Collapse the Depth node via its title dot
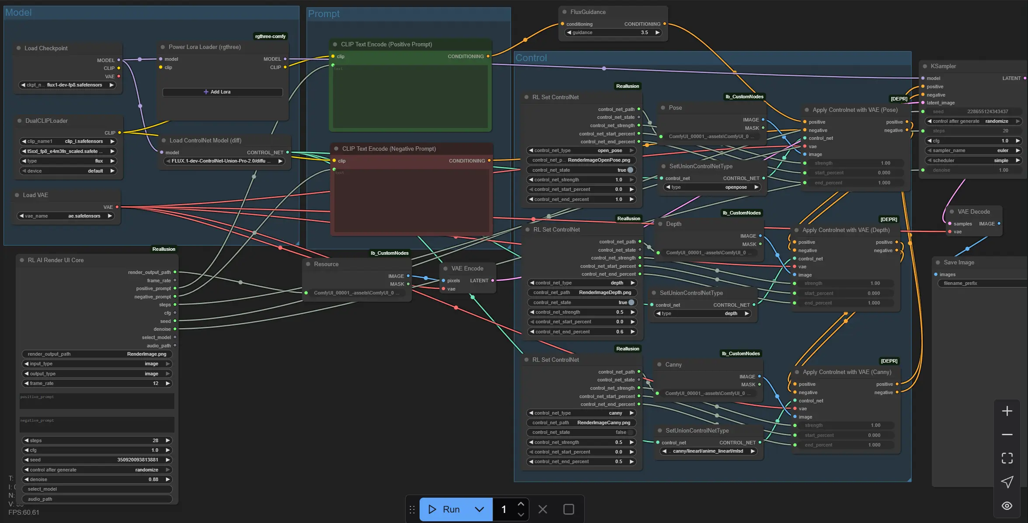The width and height of the screenshot is (1028, 523). click(660, 224)
